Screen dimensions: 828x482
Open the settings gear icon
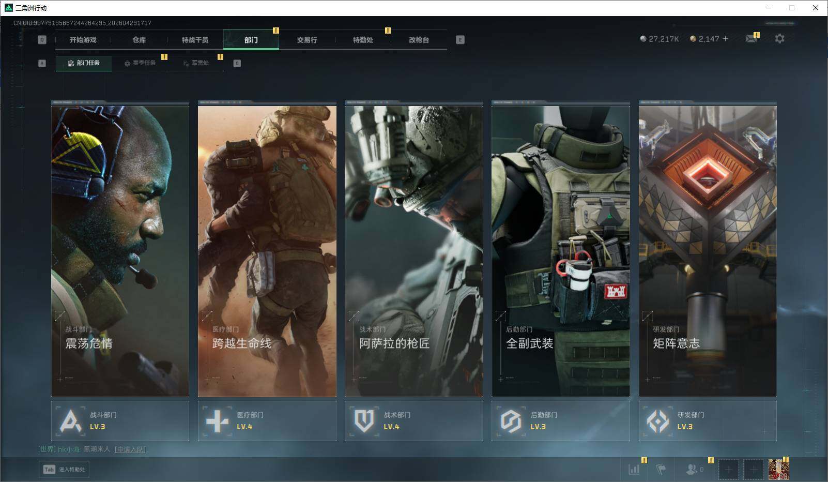779,39
